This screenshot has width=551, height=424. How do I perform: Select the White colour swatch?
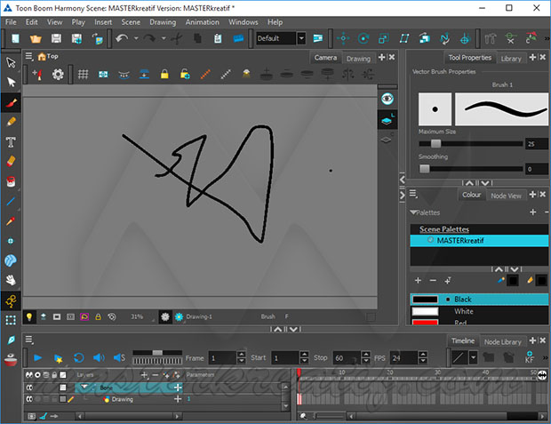[479, 311]
